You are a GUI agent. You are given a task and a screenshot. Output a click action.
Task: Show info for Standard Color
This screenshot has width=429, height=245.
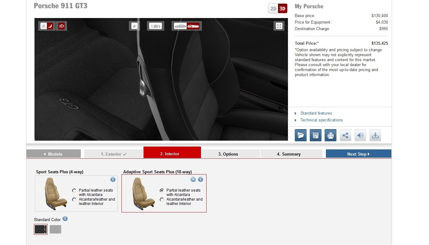click(65, 219)
